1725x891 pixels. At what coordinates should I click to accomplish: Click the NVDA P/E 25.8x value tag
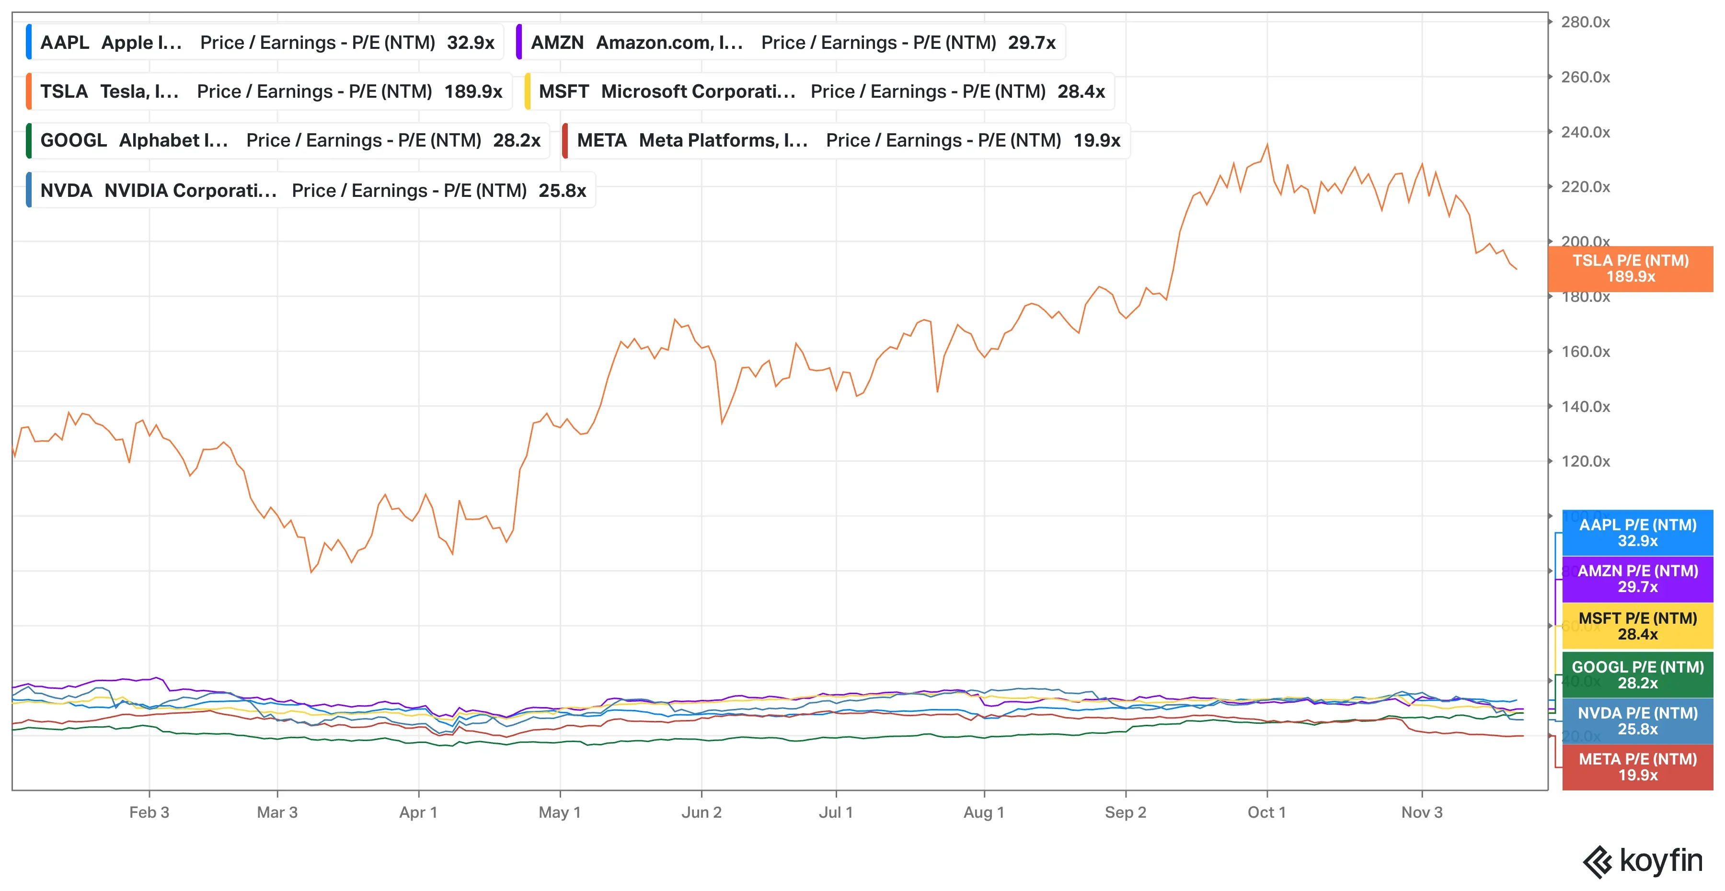click(x=1637, y=721)
